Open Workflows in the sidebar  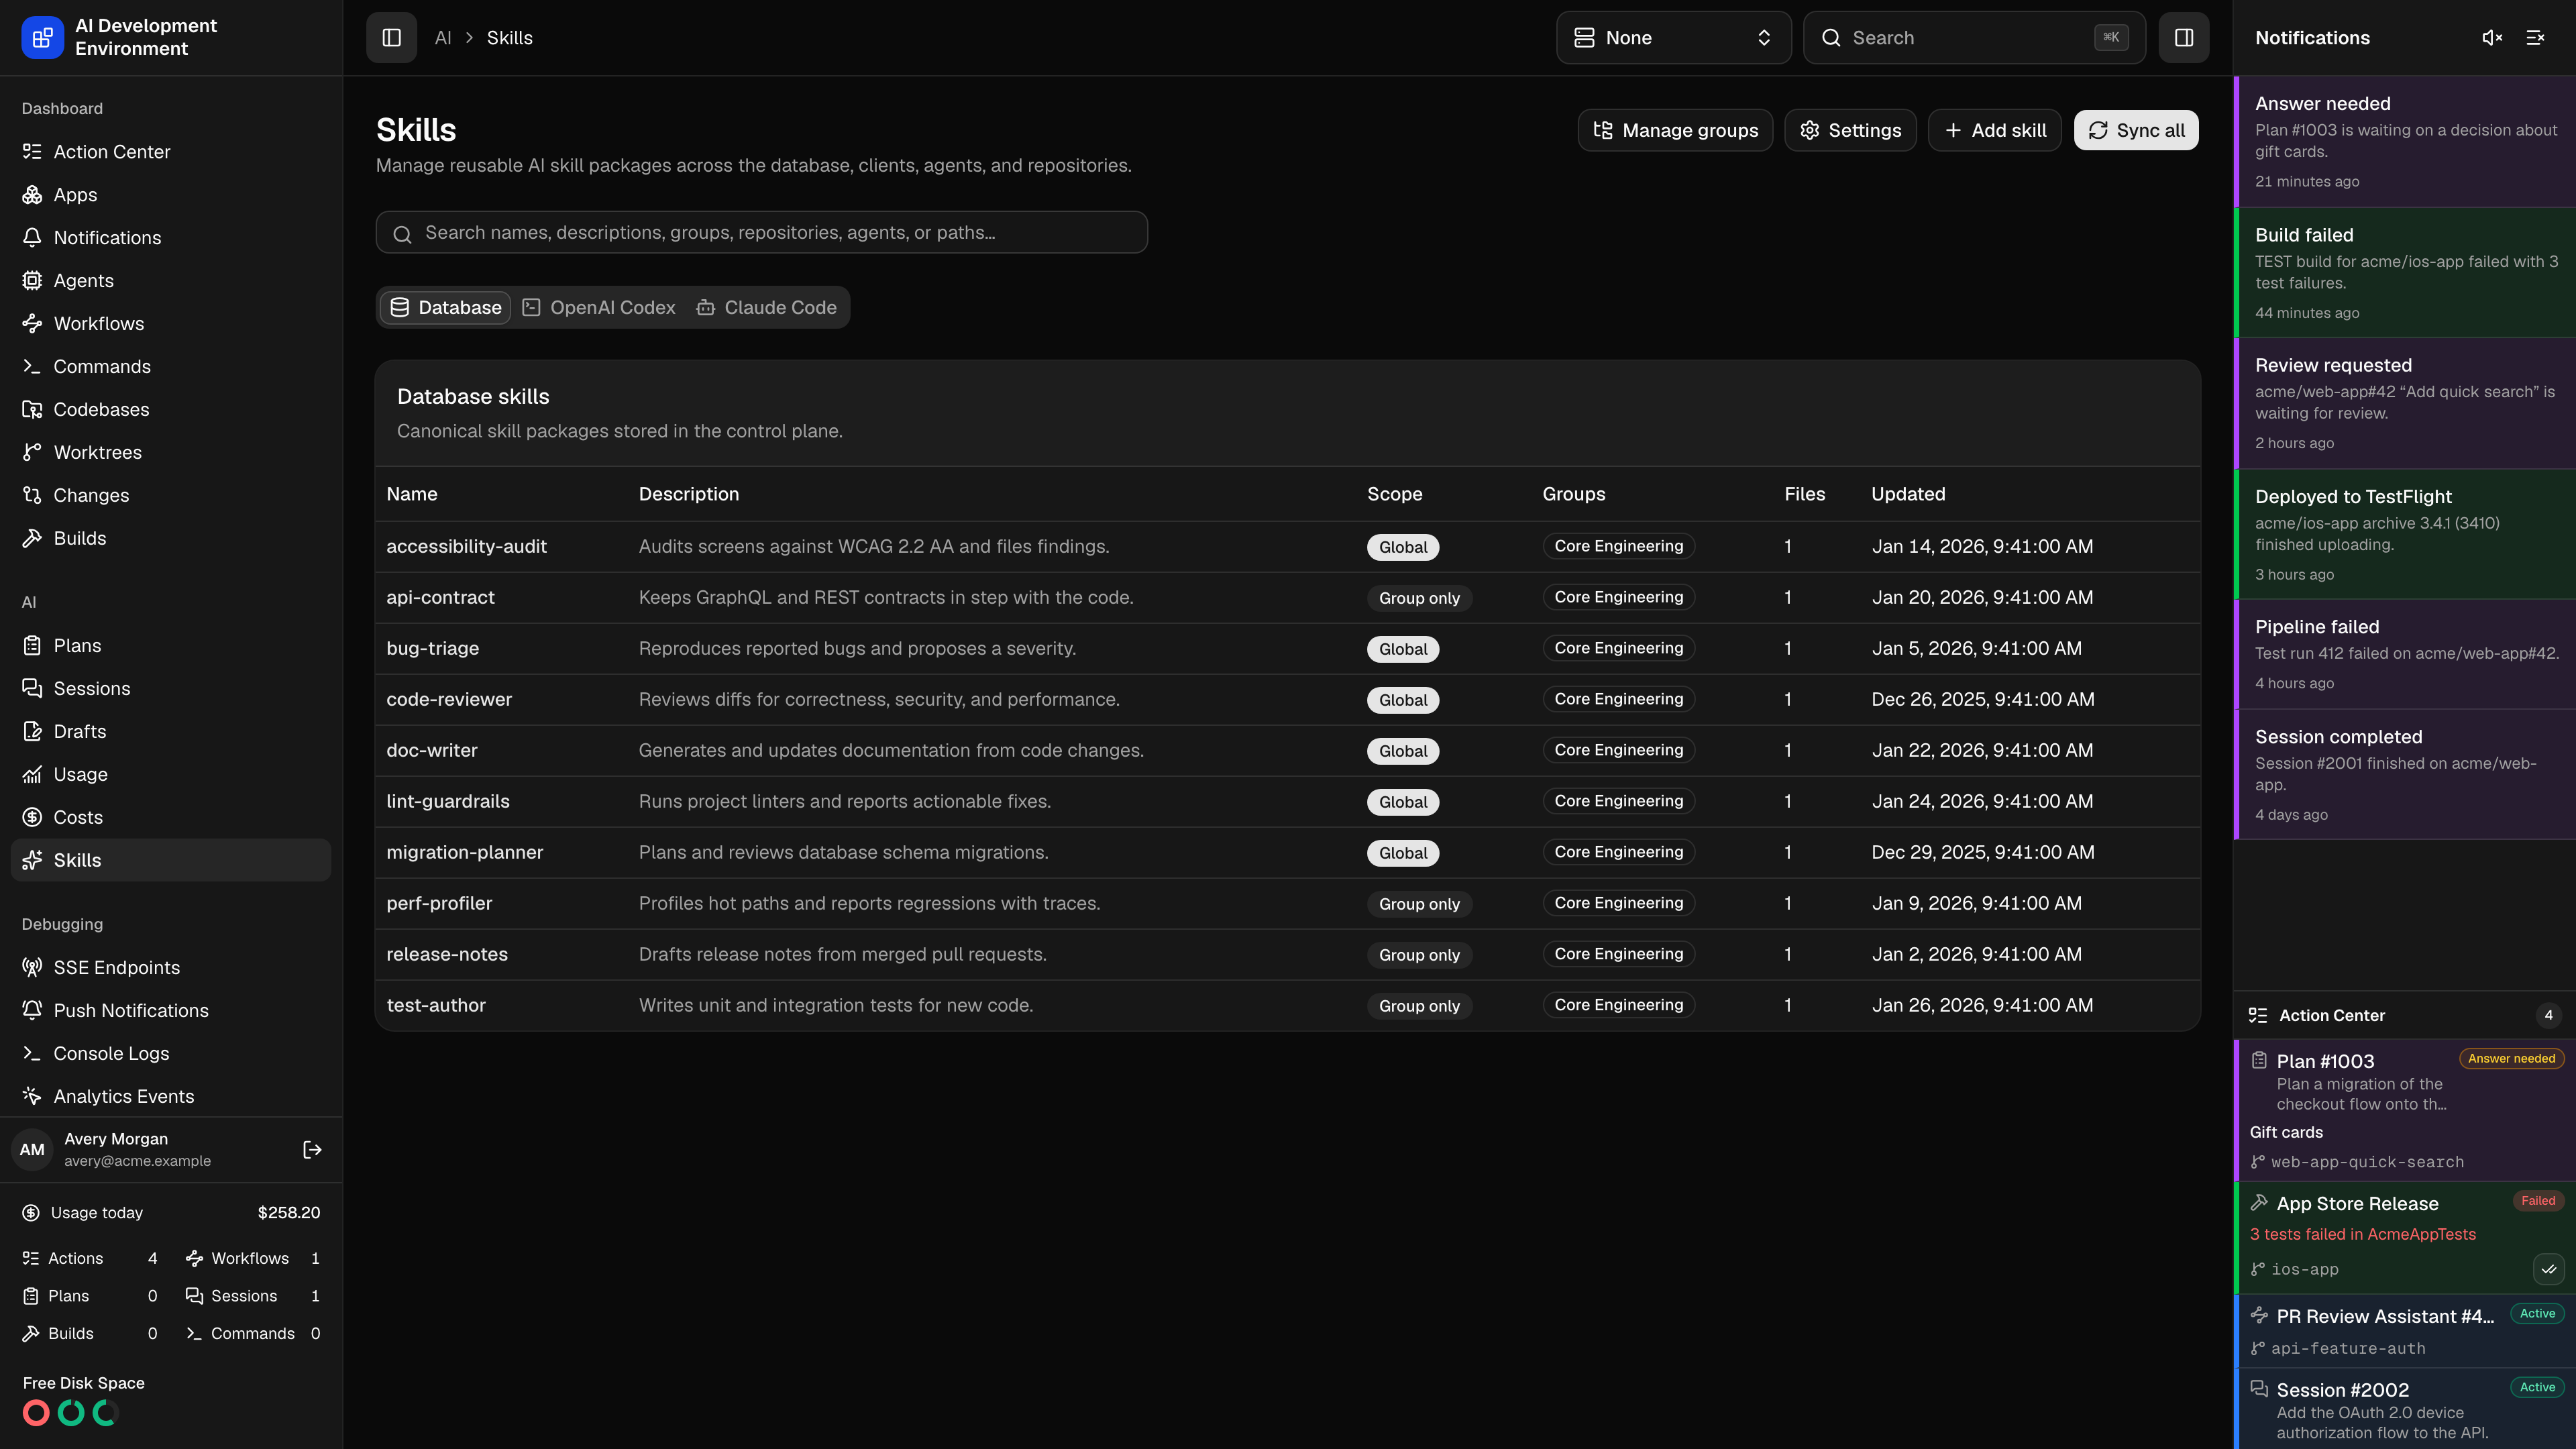coord(171,324)
